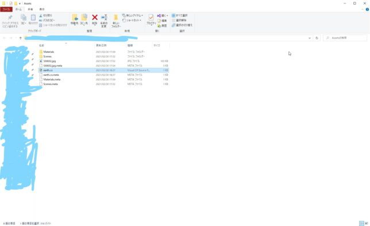
Task: Sort by the Type (種類) column header
Action: [139, 45]
